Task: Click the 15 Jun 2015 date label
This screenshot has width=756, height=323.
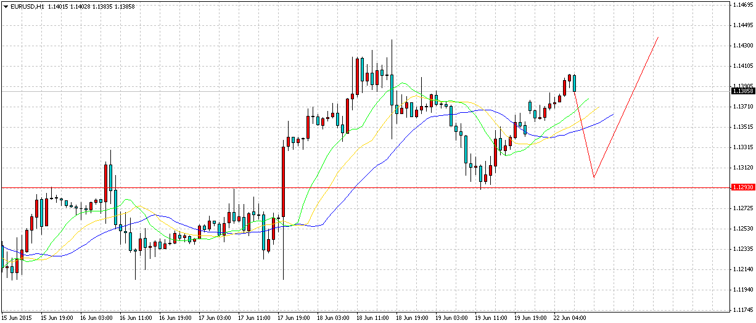Action: pyautogui.click(x=15, y=317)
